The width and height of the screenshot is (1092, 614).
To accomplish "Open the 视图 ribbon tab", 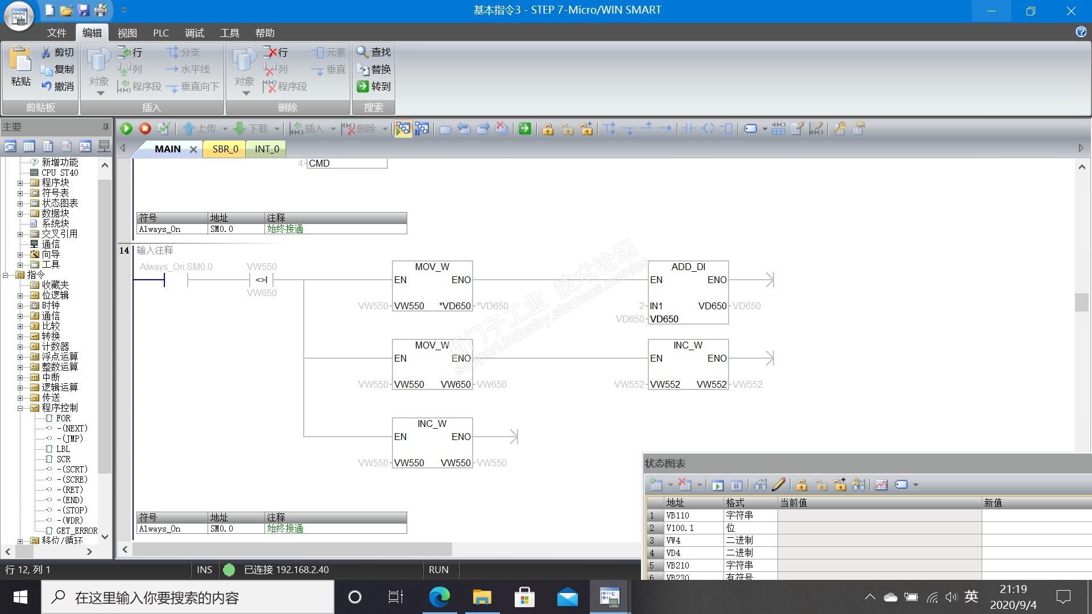I will pos(127,33).
